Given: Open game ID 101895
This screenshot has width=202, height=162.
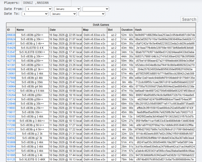Looking at the screenshot, I should tap(11, 155).
